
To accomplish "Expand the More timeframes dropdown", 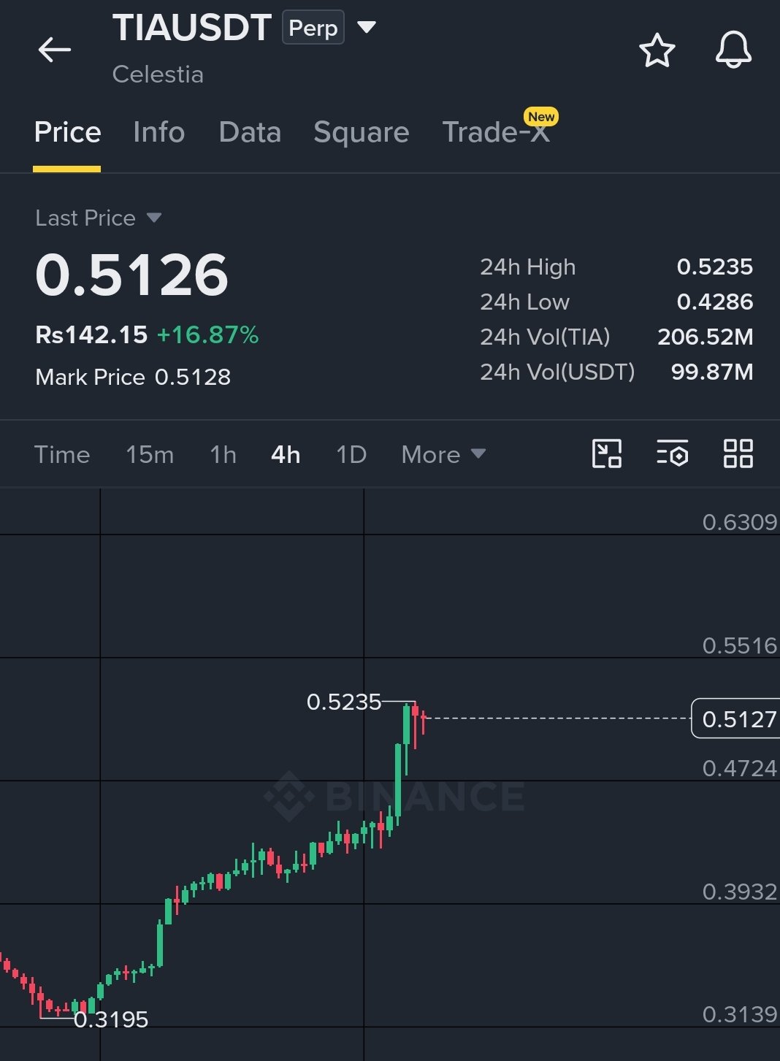I will point(443,454).
